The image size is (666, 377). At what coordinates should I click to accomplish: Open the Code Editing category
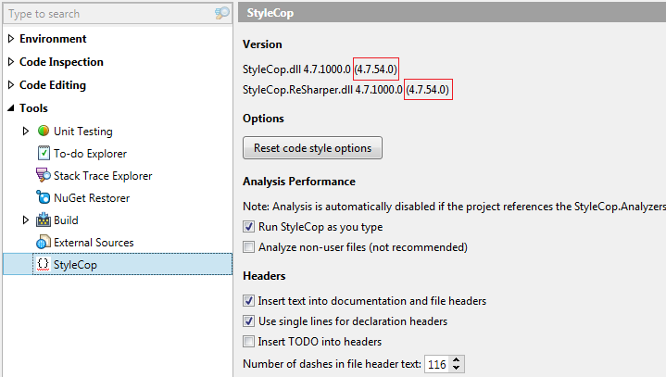point(53,85)
